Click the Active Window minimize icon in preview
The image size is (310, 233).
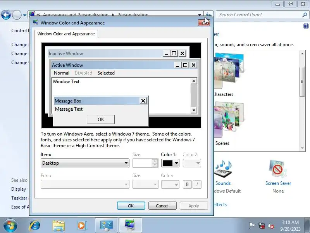(177, 65)
